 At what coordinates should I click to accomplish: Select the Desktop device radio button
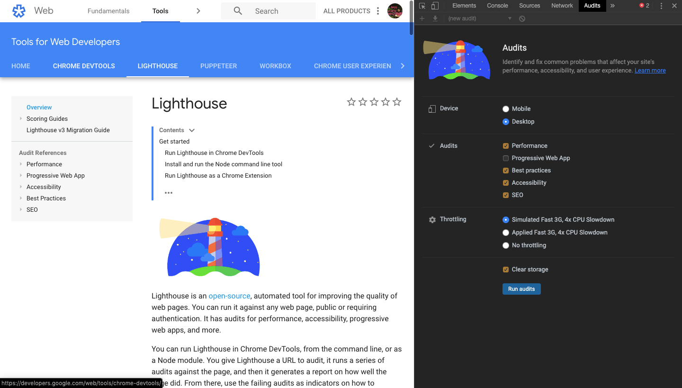pyautogui.click(x=506, y=122)
